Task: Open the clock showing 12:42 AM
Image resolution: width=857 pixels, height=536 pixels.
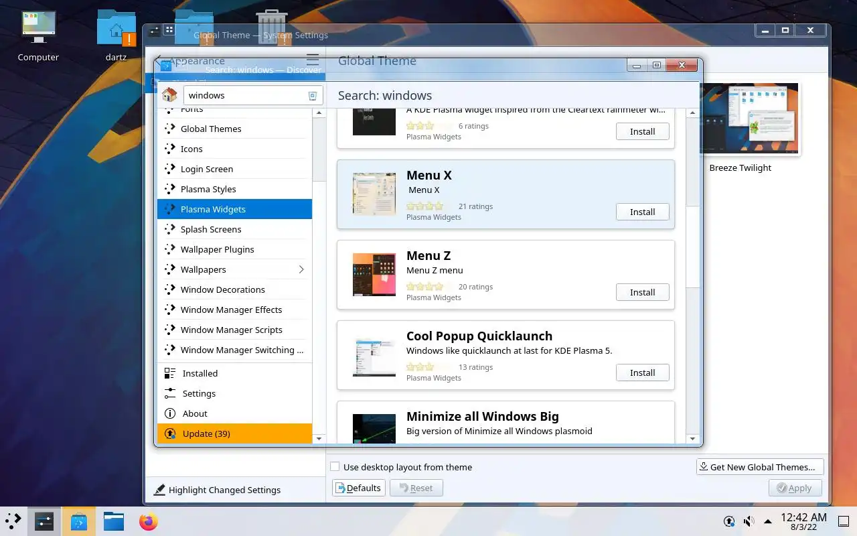Action: (x=803, y=521)
